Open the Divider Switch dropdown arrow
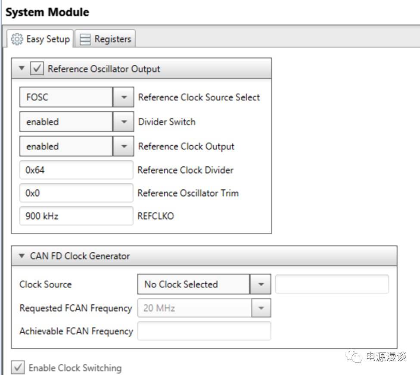Viewport: 420px width, 375px height. (x=124, y=122)
